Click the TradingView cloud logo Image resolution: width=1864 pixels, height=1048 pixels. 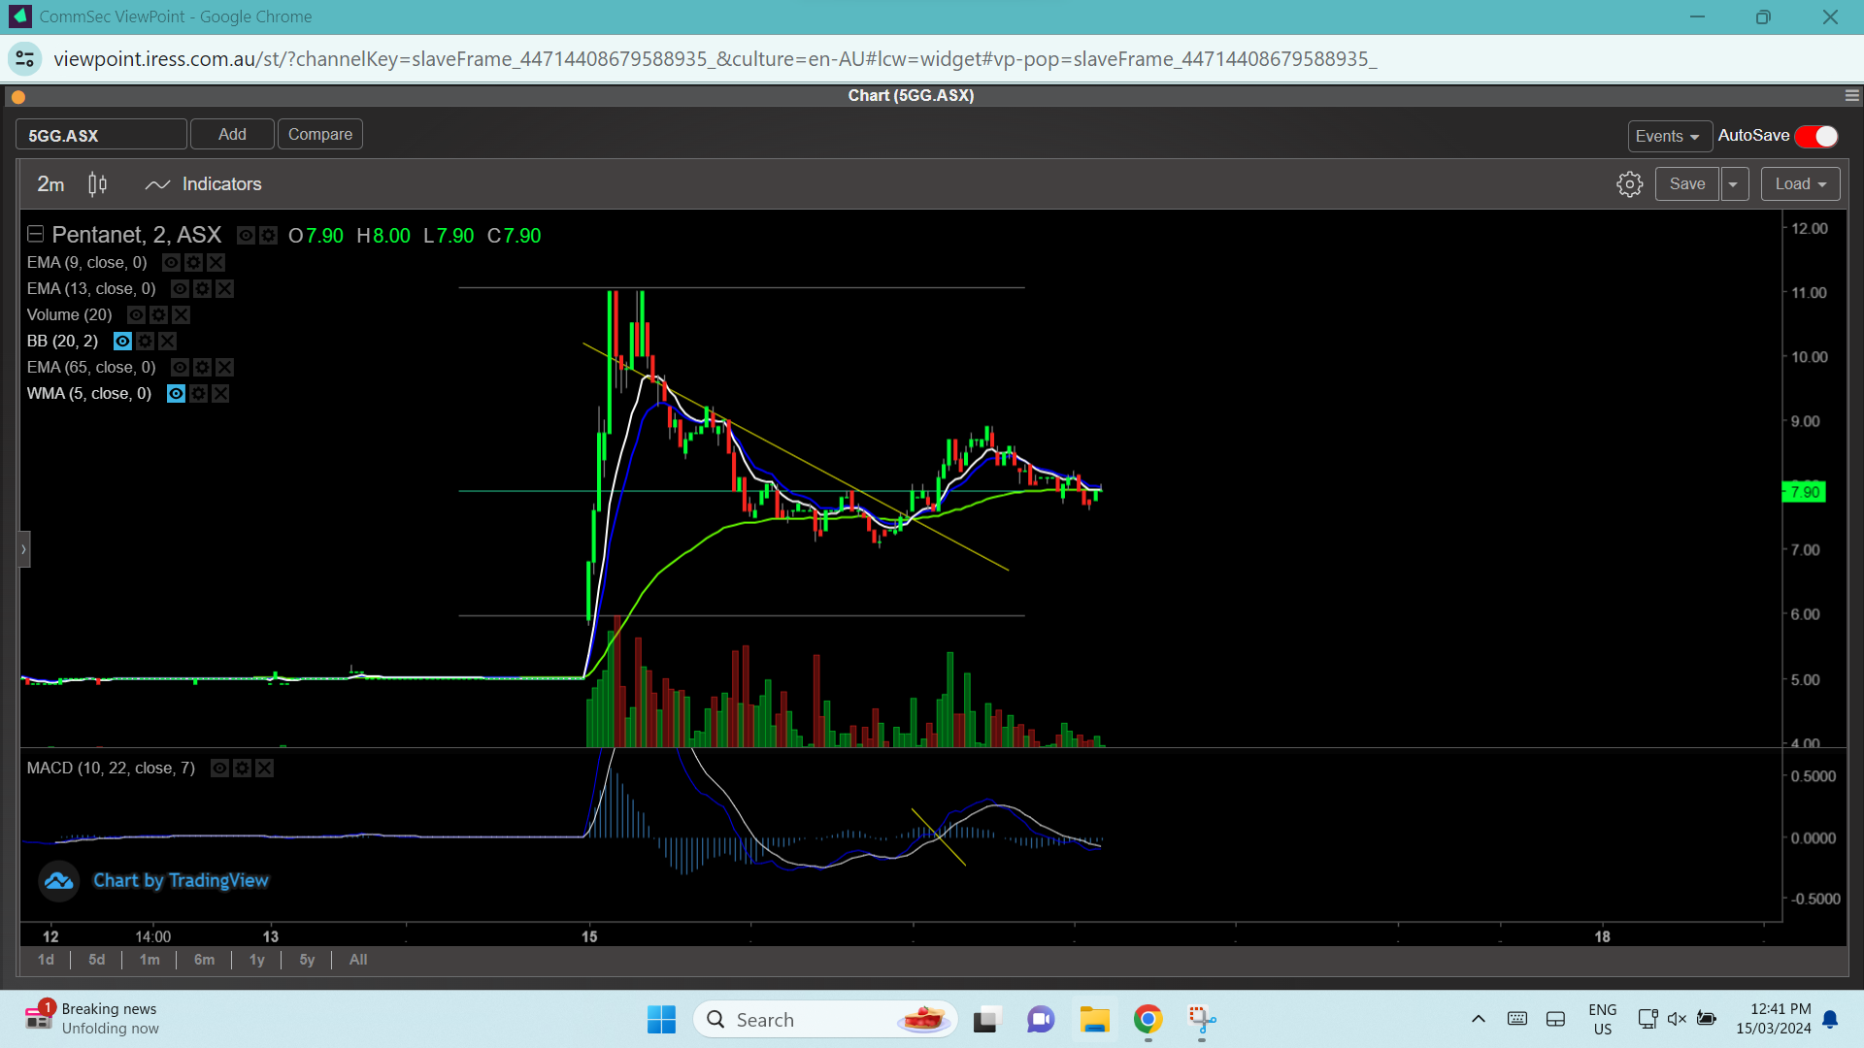(x=58, y=881)
